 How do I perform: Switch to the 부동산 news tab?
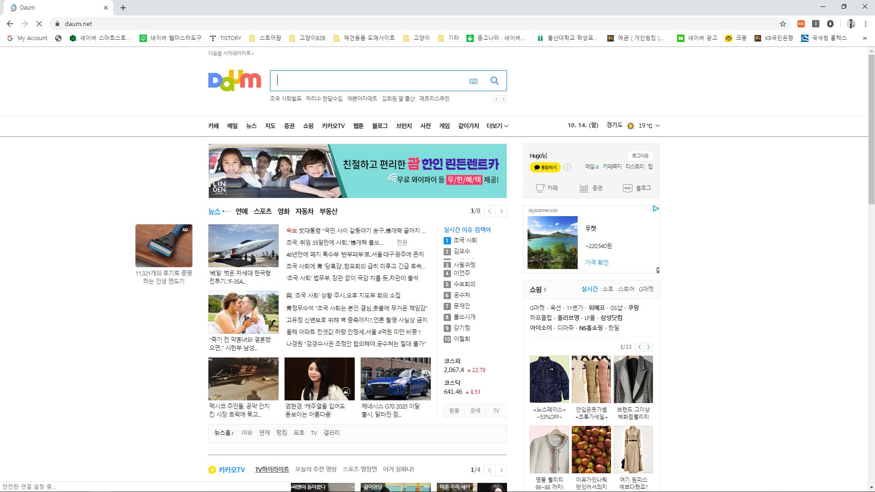point(328,212)
